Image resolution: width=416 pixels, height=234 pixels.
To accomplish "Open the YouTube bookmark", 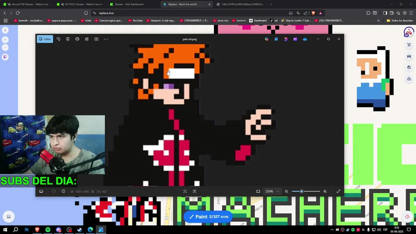I will [136, 20].
